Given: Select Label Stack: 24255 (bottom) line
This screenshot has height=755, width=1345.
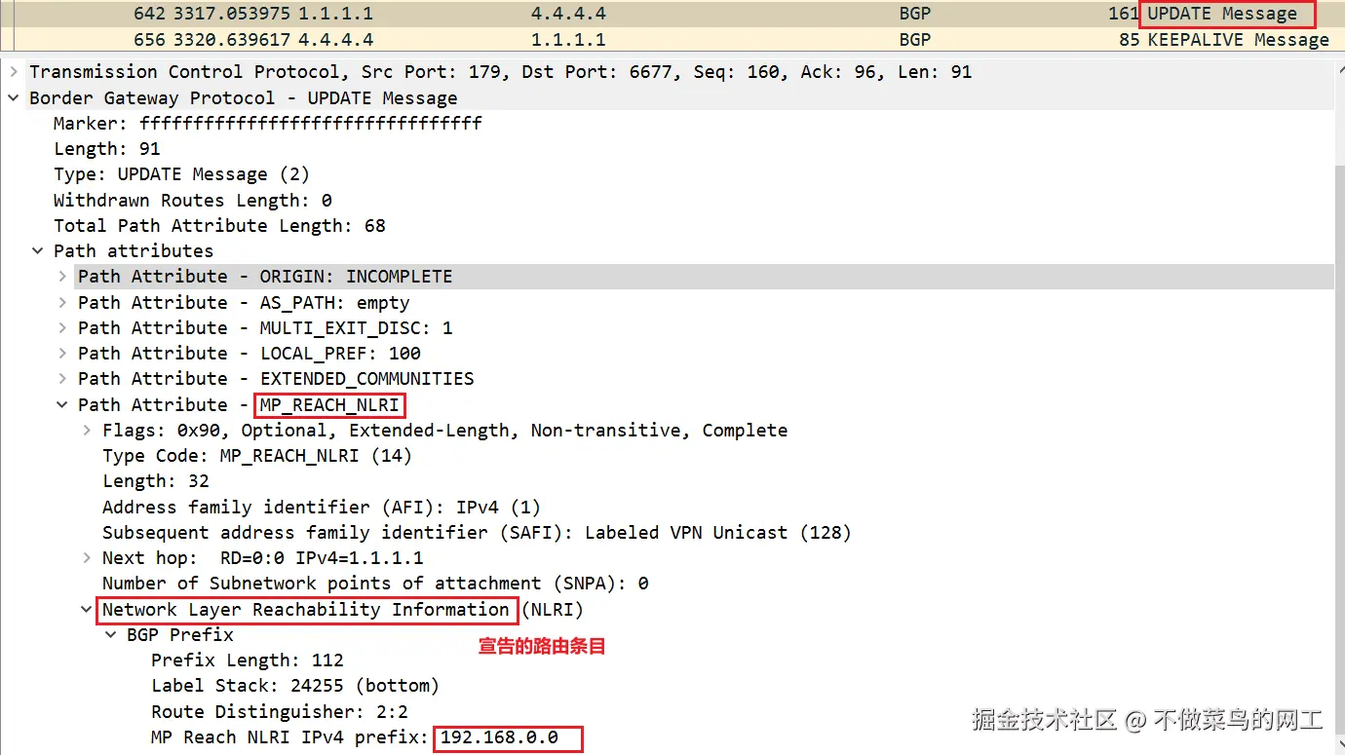Looking at the screenshot, I should pyautogui.click(x=295, y=686).
